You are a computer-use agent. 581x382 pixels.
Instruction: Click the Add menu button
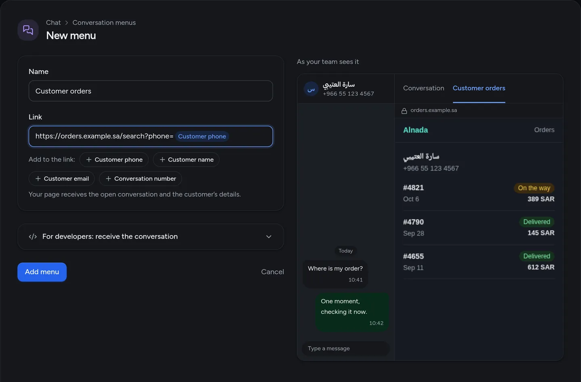42,272
